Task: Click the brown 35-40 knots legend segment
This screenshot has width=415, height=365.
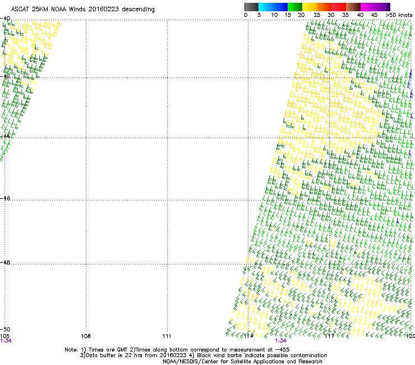Action: [x=353, y=7]
